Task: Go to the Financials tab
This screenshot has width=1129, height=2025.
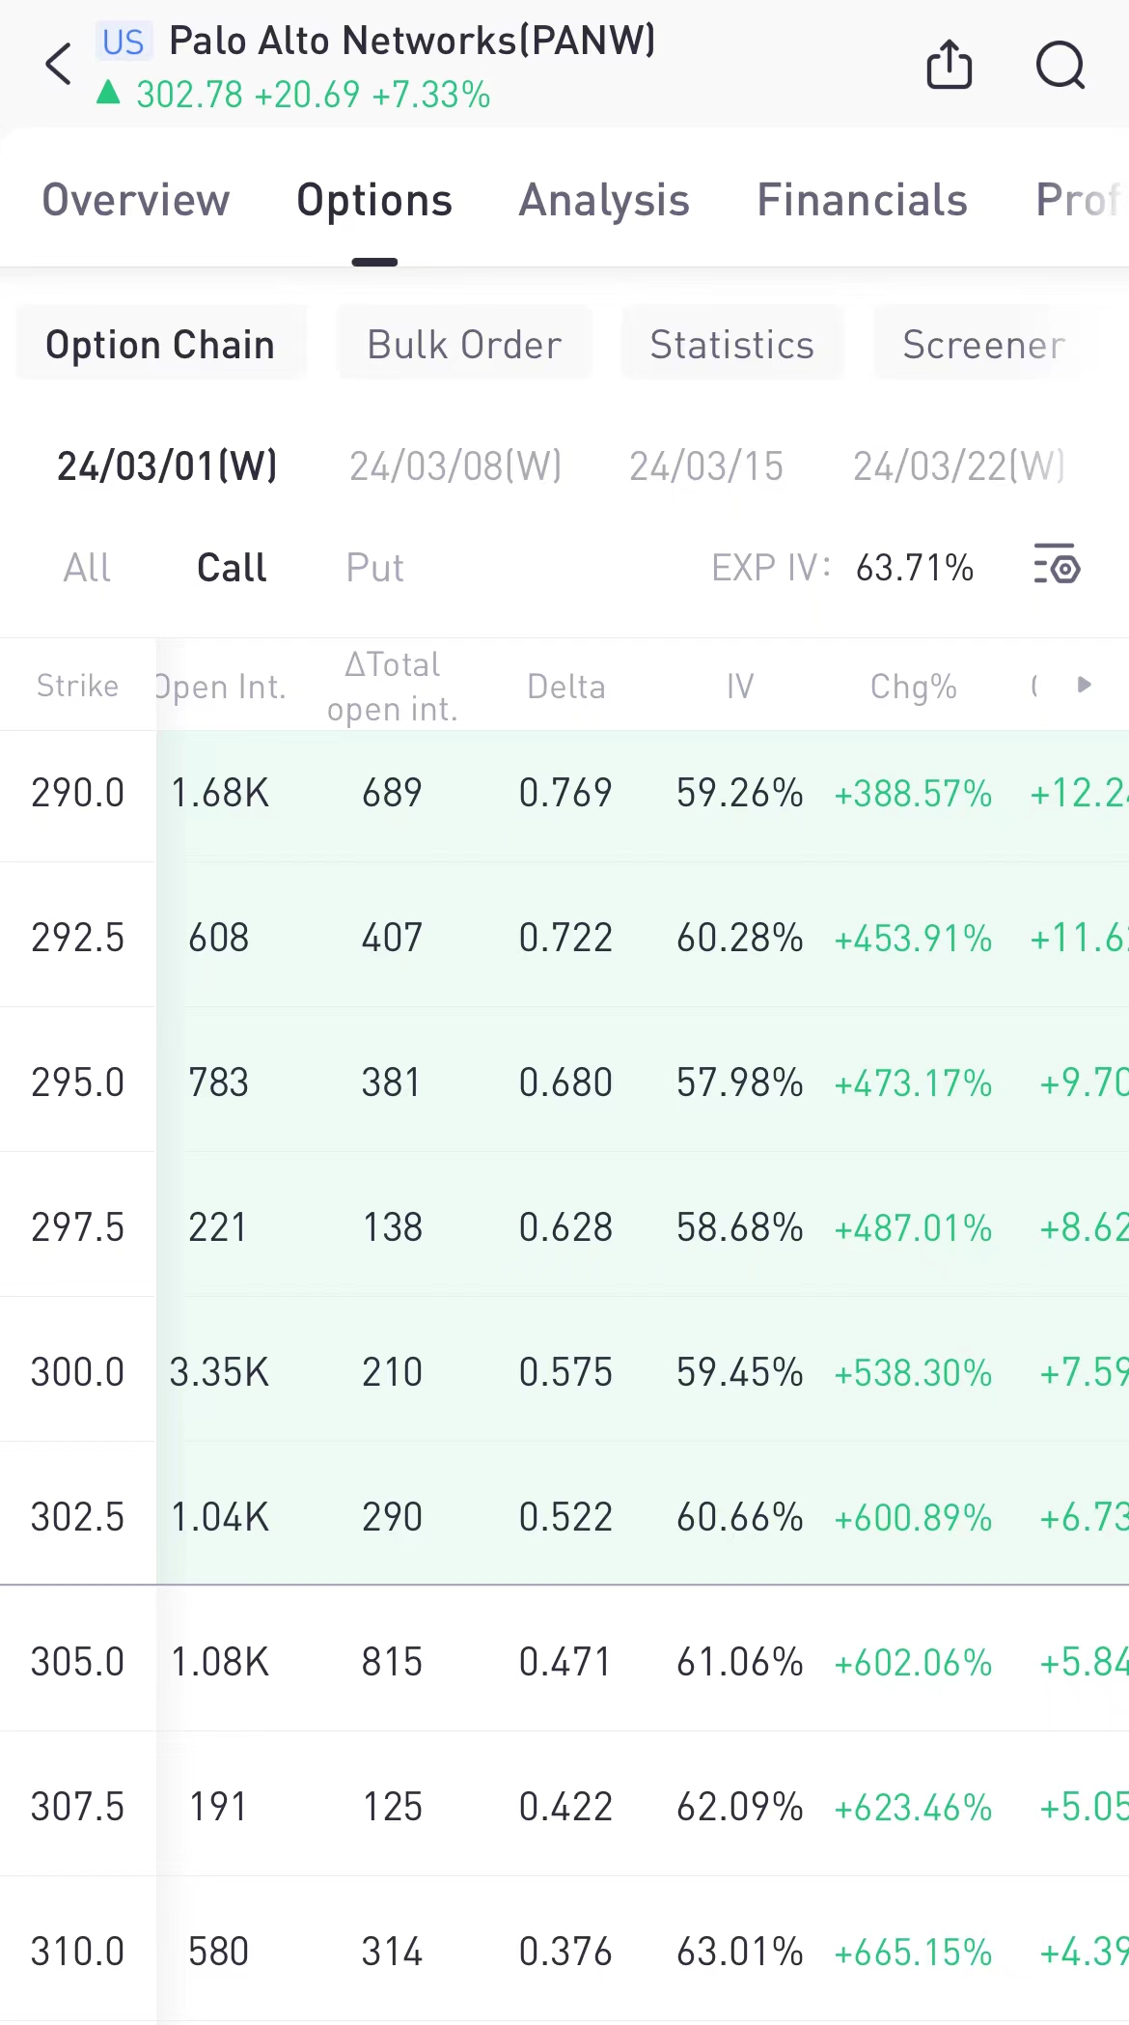Action: 862,200
